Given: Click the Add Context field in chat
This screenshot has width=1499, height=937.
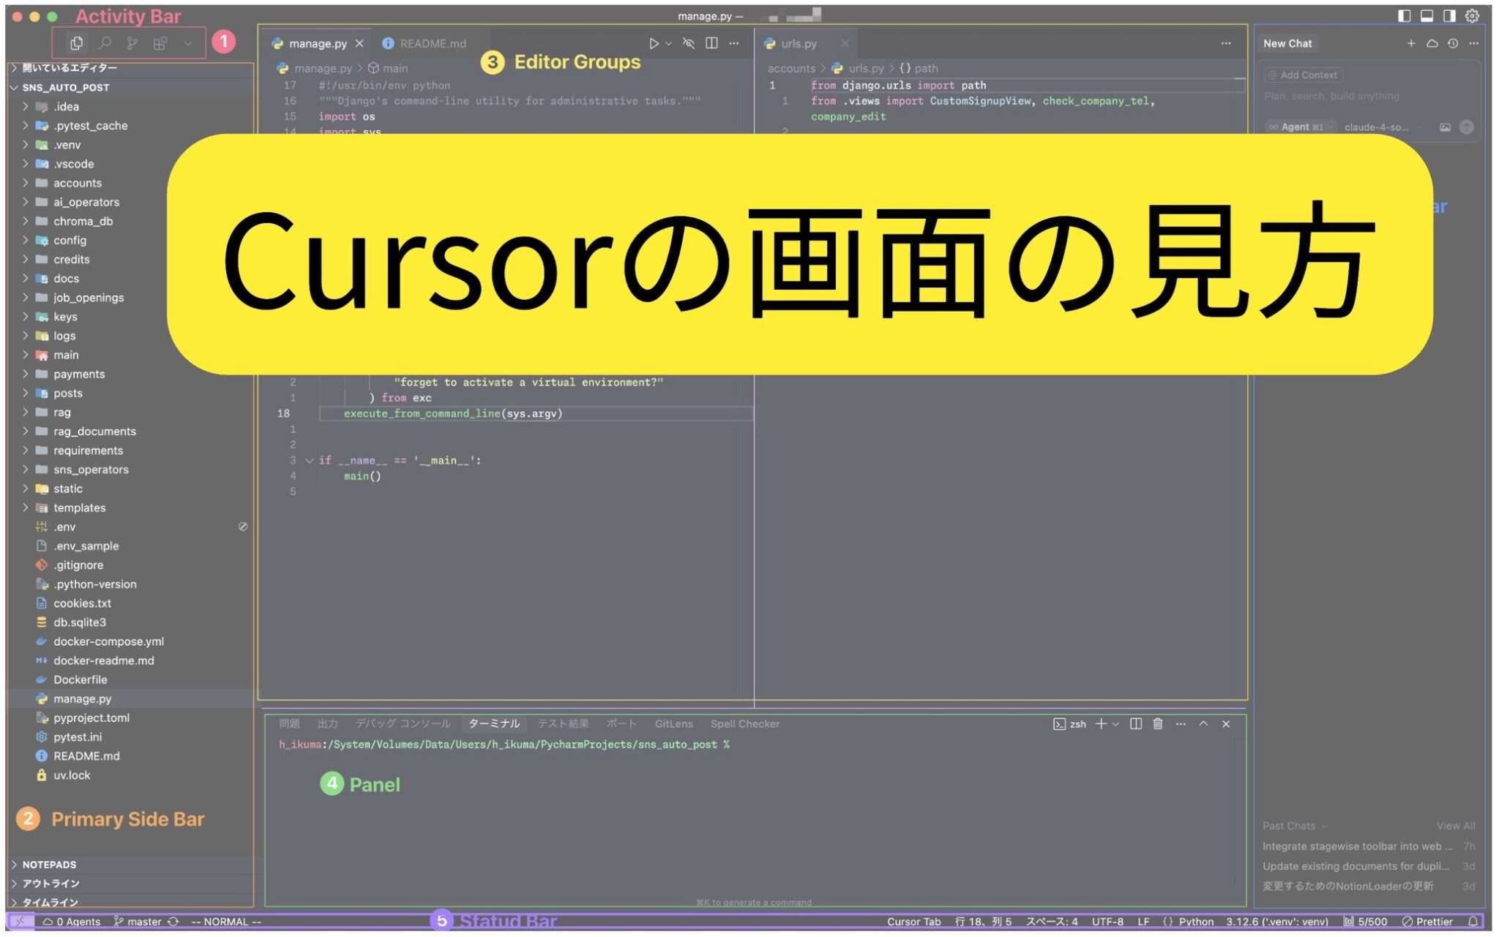Looking at the screenshot, I should point(1304,75).
